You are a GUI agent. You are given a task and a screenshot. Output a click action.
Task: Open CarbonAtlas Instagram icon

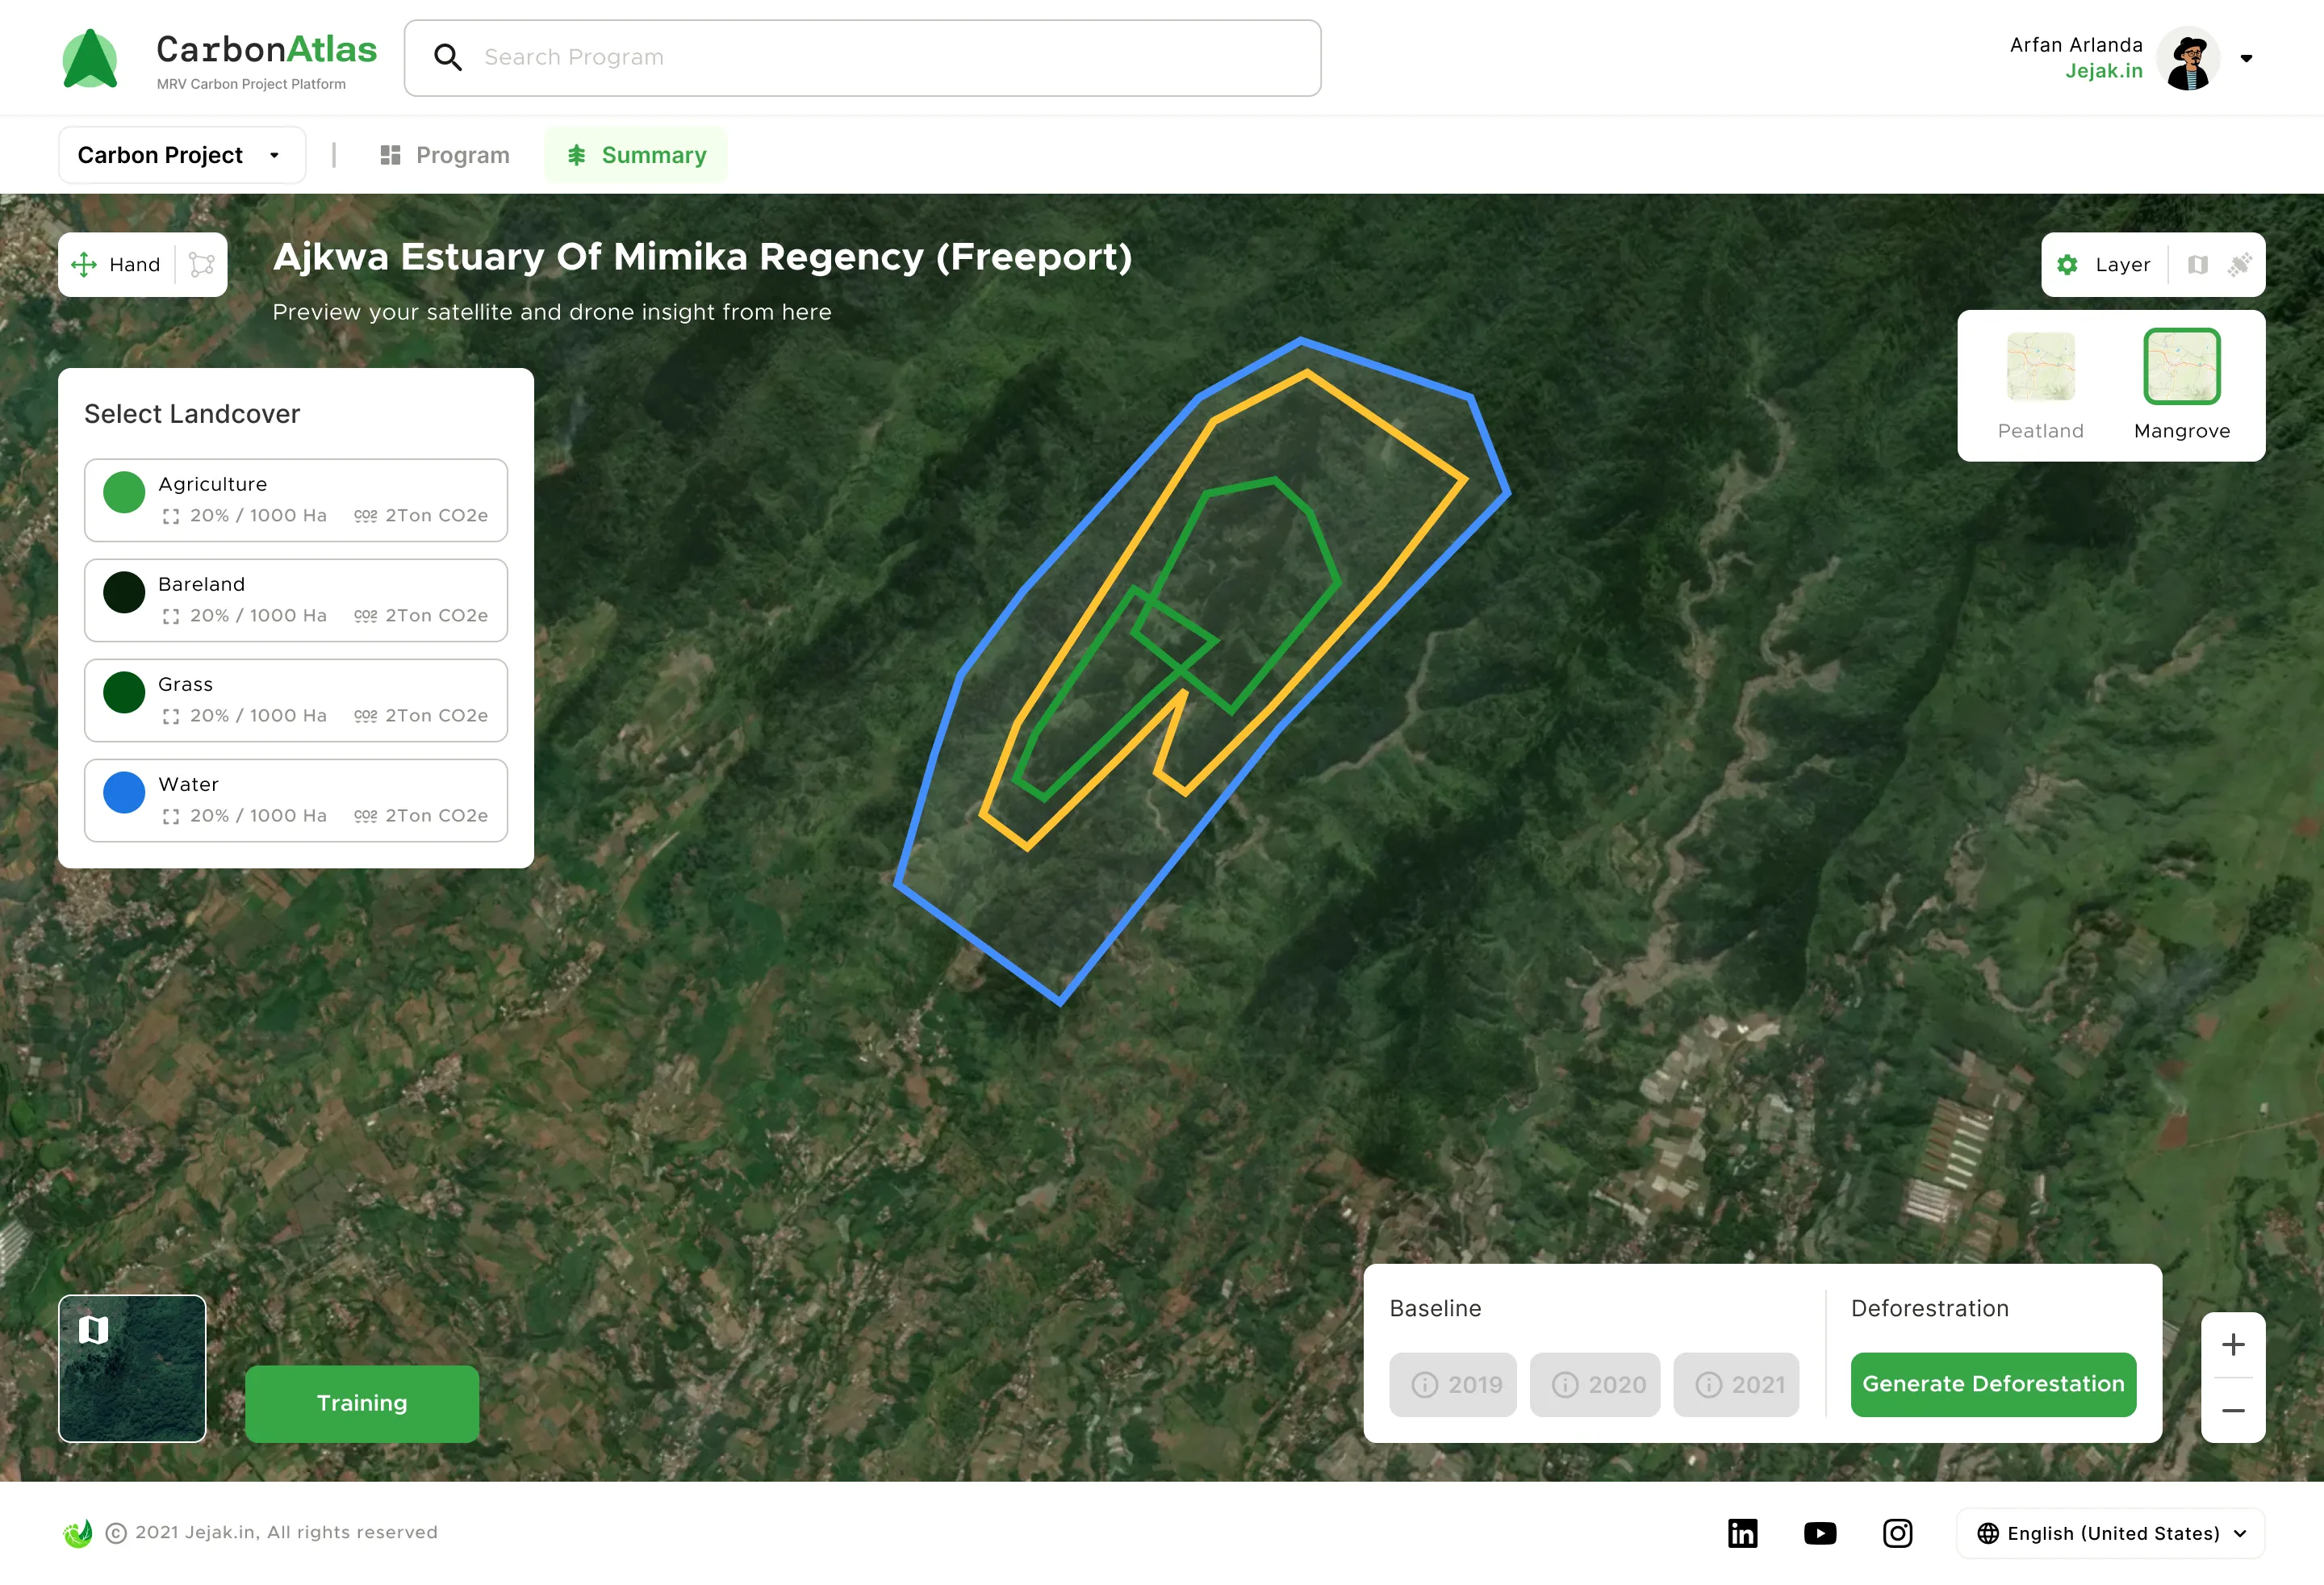tap(1897, 1532)
